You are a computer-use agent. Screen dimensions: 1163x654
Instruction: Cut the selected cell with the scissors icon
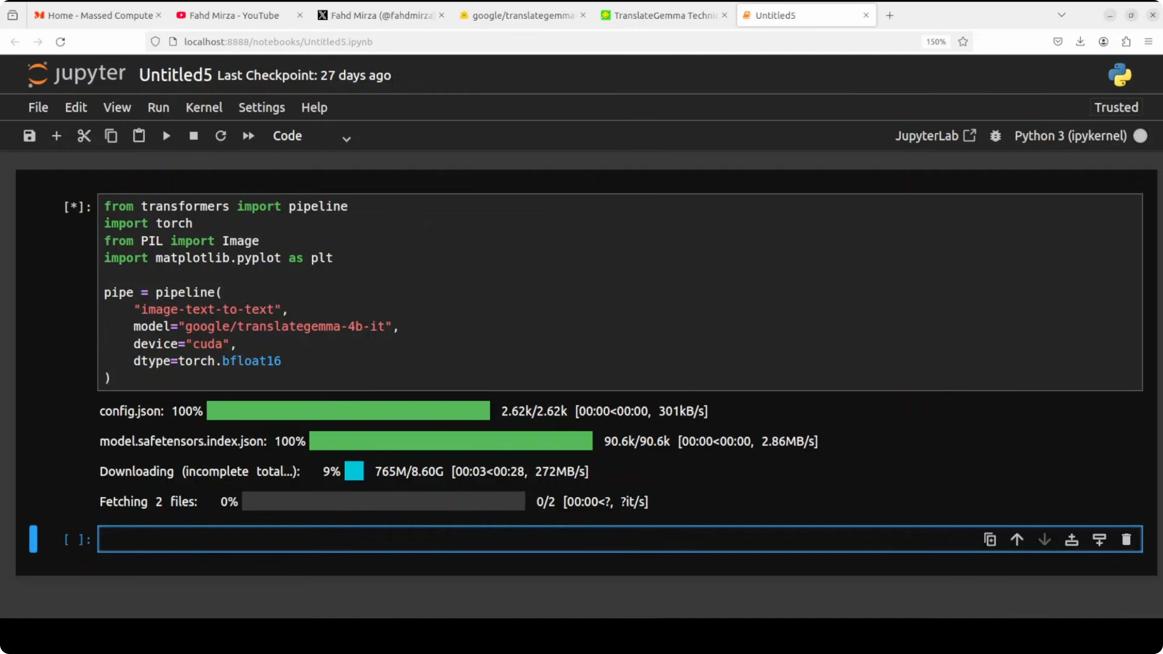point(84,136)
